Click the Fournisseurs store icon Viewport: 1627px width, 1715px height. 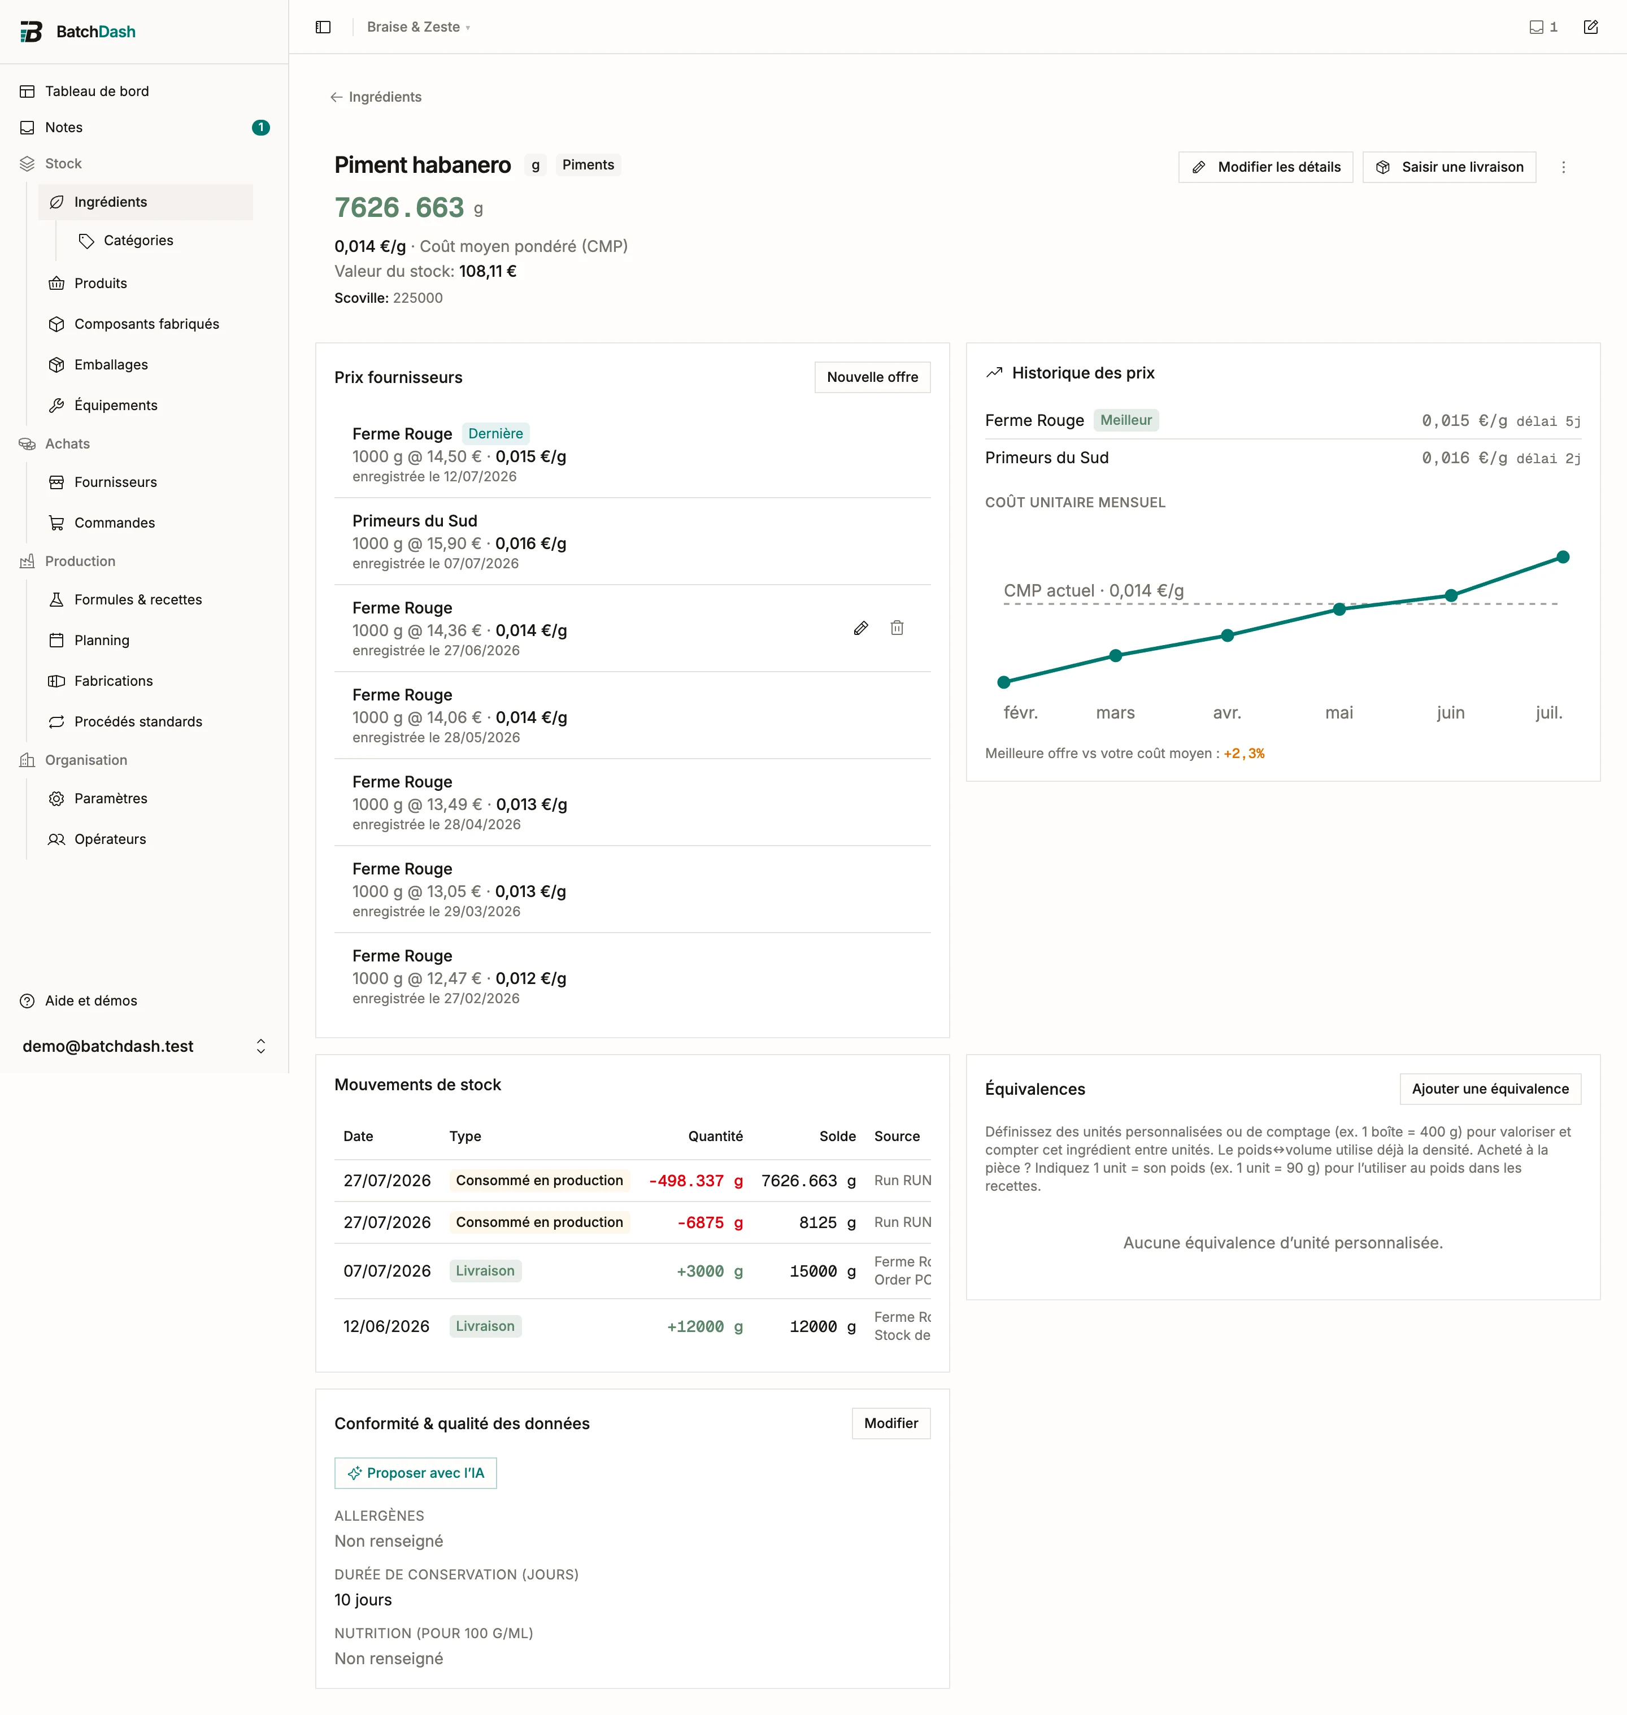56,482
